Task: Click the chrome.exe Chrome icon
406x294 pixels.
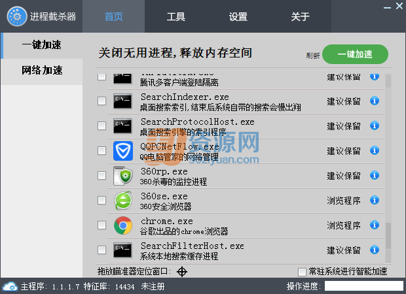Action: coord(123,225)
